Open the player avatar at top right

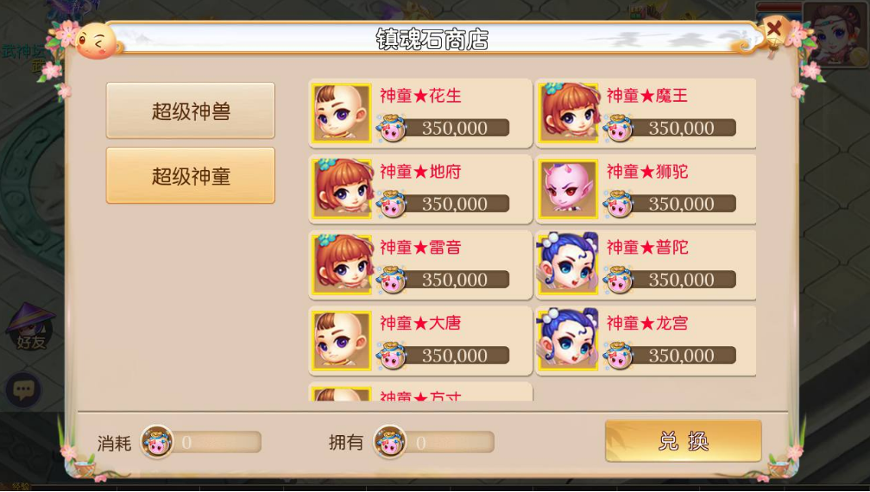click(x=835, y=34)
